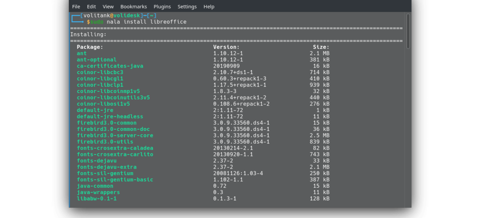This screenshot has height=218, width=491.
Task: Open the Help menu
Action: (x=209, y=7)
